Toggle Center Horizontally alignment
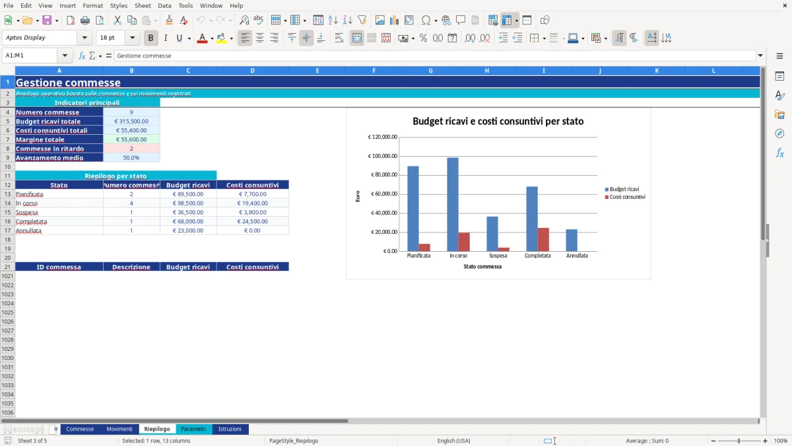792x446 pixels. click(x=260, y=38)
